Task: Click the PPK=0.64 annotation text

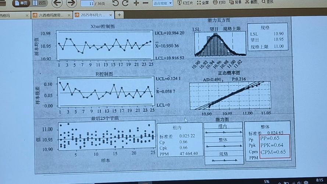Action: click(x=272, y=145)
